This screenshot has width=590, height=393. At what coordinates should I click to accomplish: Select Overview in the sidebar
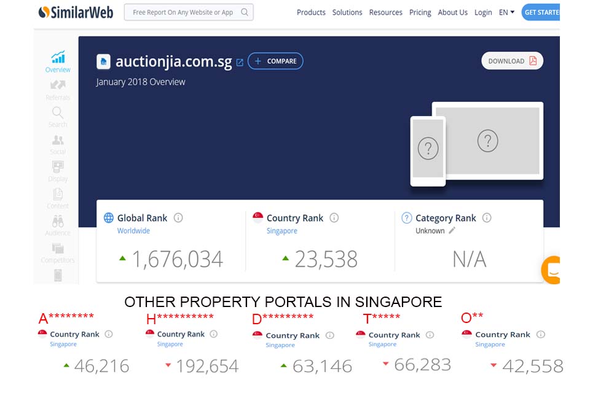[x=58, y=61]
